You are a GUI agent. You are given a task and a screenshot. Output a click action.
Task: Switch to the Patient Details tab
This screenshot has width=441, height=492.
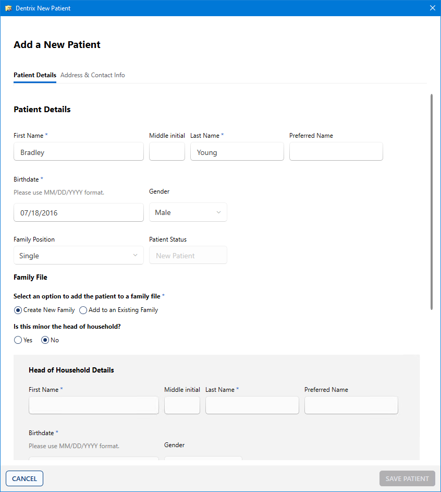pos(34,75)
